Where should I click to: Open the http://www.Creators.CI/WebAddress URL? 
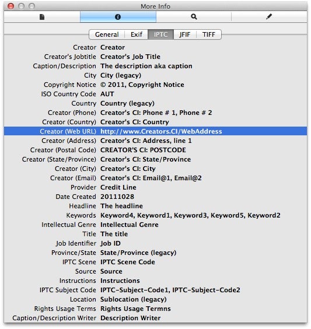point(161,131)
